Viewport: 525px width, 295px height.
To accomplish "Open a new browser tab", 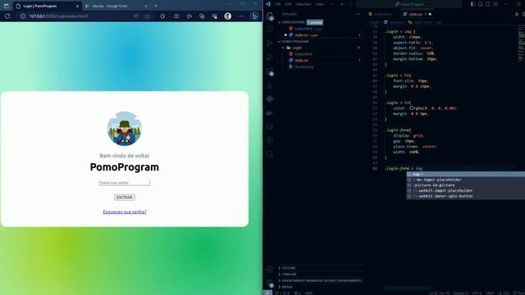I will [156, 6].
